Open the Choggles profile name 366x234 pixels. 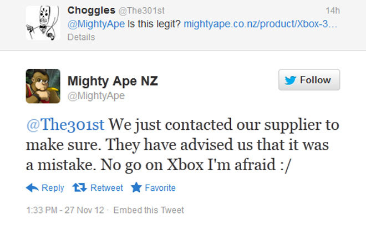coord(91,11)
